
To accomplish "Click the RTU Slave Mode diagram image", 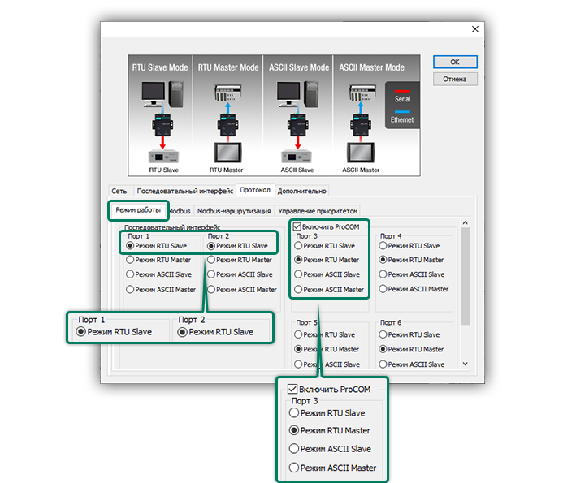I will click(x=160, y=115).
